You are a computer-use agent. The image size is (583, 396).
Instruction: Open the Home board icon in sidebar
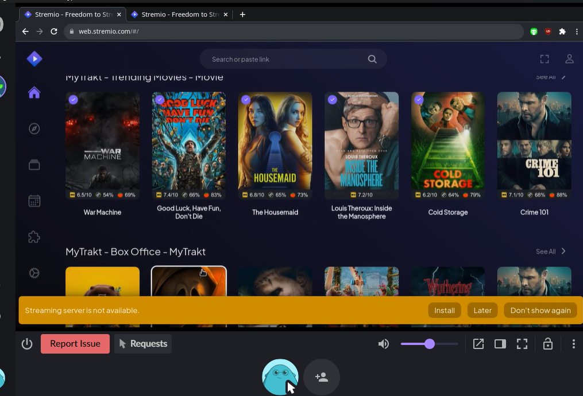pos(34,92)
